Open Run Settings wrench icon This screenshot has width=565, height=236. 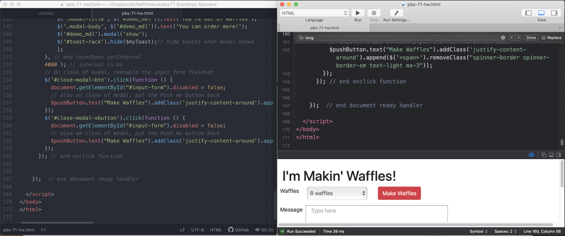pos(396,13)
